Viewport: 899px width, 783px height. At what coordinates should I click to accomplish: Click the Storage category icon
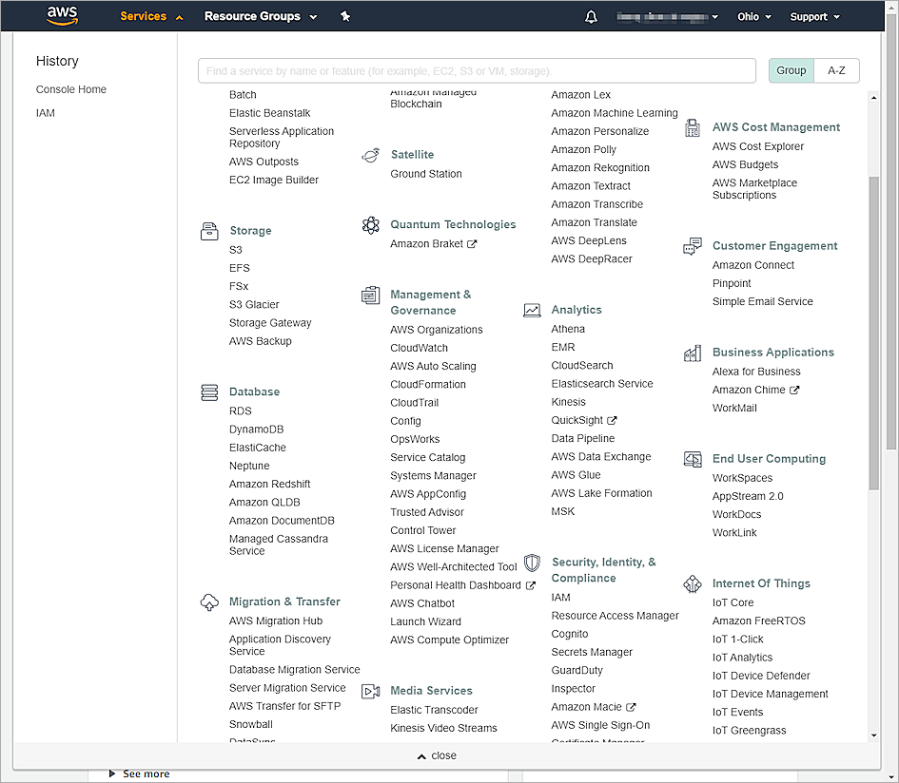tap(209, 231)
